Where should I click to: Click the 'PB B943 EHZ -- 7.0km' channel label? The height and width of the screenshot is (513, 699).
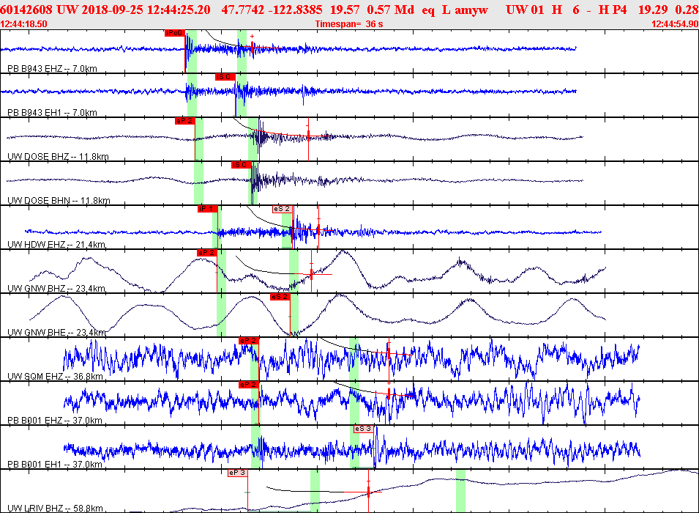(52, 68)
